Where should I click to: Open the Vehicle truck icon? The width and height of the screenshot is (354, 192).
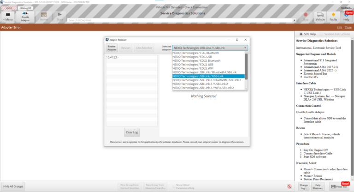coord(320,17)
